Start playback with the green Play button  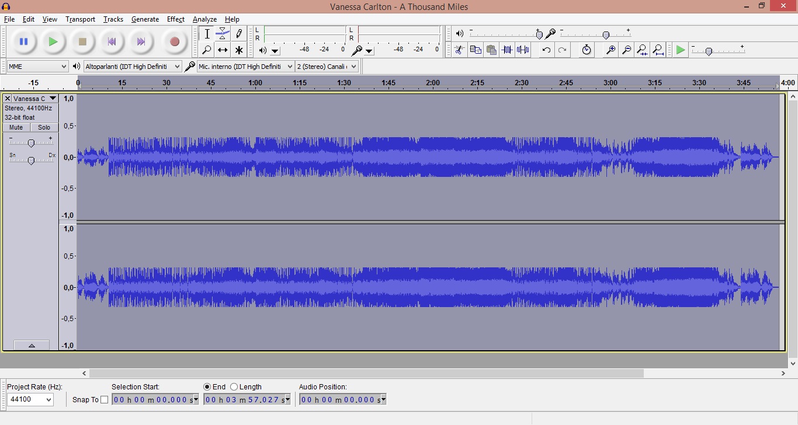click(53, 41)
